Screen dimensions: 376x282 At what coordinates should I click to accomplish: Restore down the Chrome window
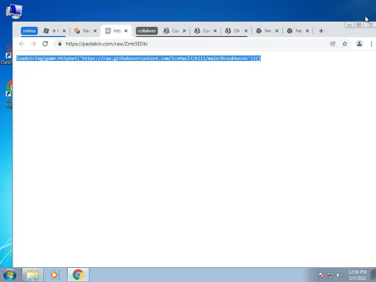[x=359, y=25]
